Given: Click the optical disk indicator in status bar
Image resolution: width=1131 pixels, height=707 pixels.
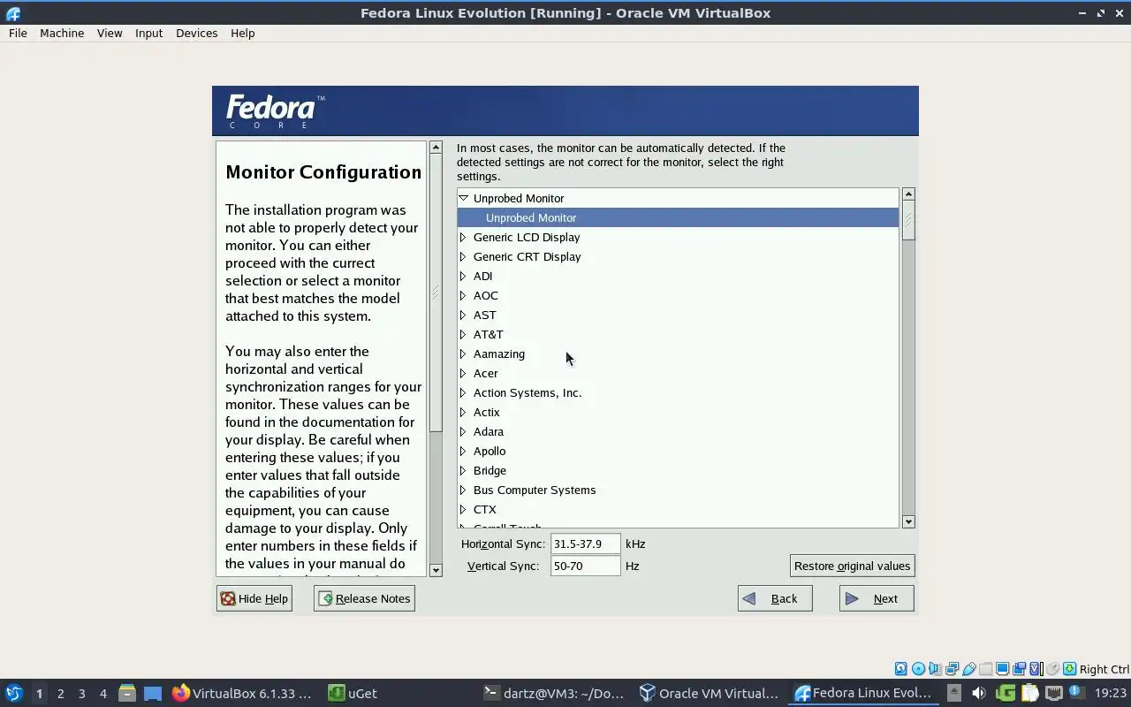Looking at the screenshot, I should (x=918, y=669).
